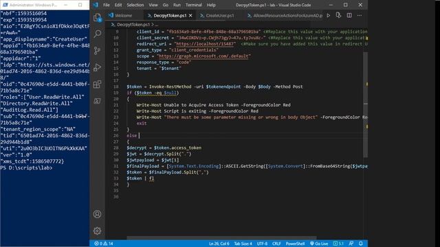
Task: Click the tenant_region_scope NA line in PowerShell
Action: (x=38, y=130)
